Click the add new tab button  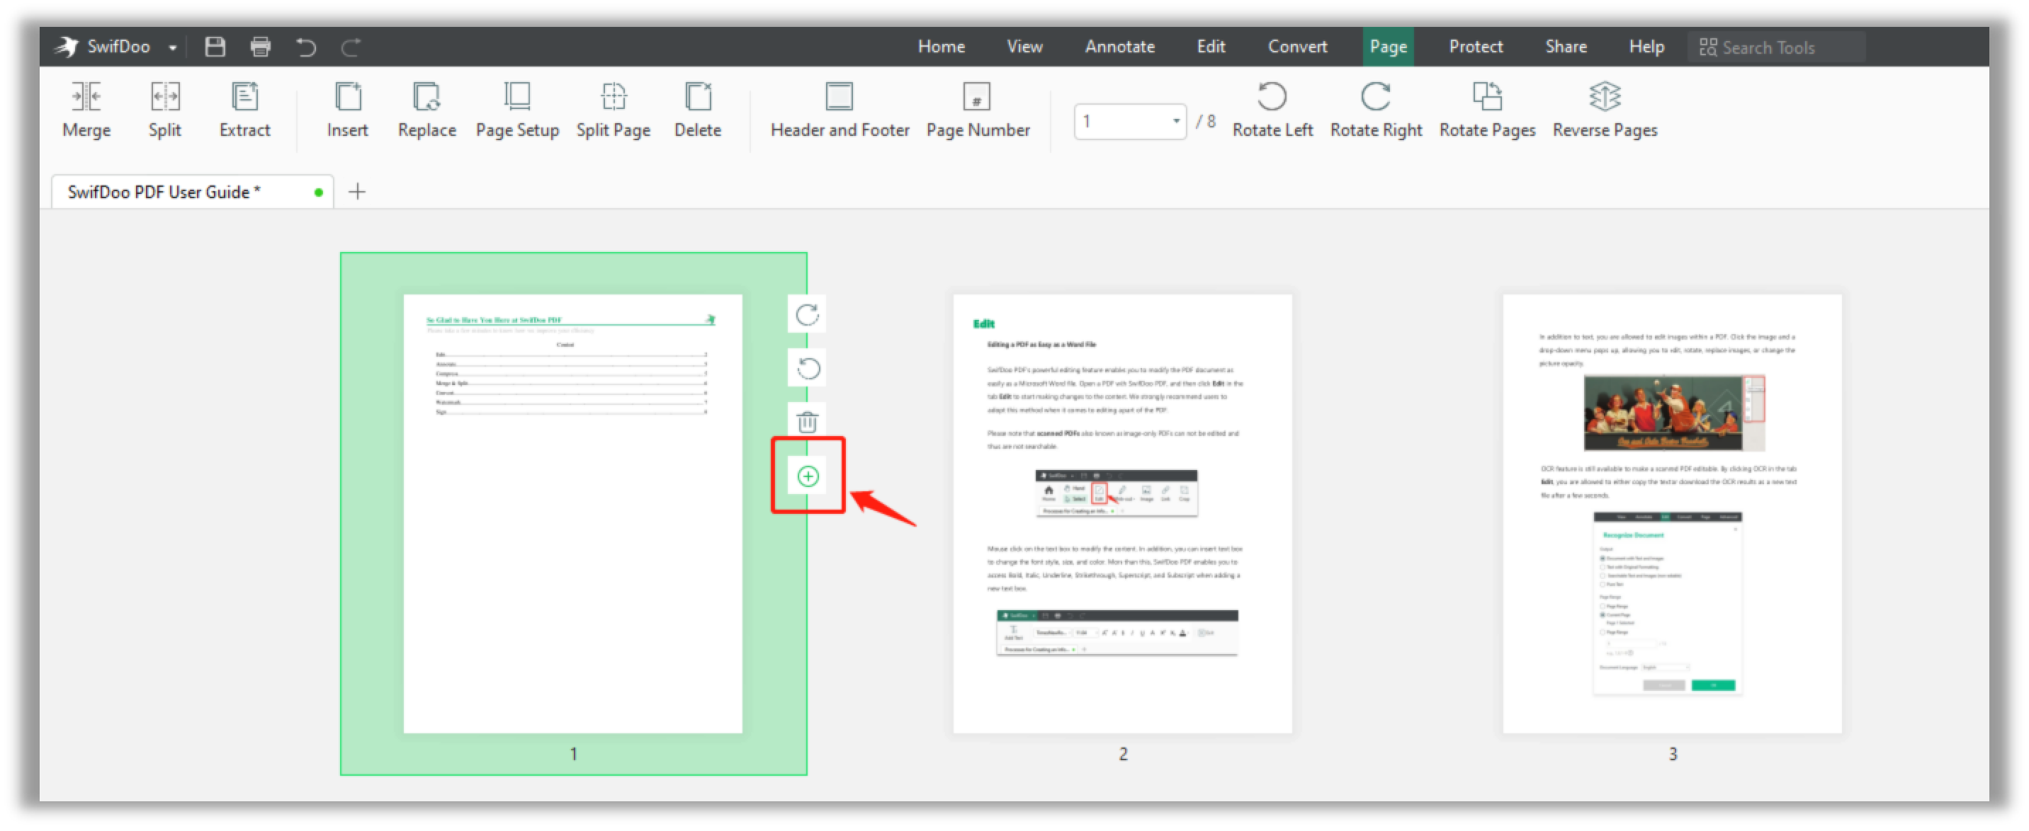[x=357, y=191]
